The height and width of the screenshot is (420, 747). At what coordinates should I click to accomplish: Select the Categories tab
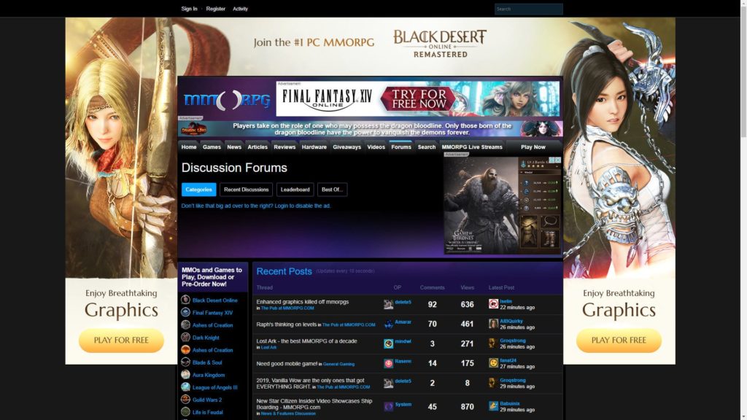(198, 190)
